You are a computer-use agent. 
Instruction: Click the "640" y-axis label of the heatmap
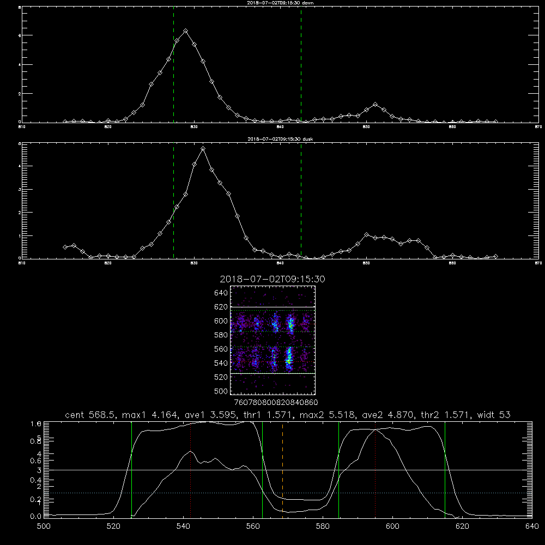click(221, 293)
